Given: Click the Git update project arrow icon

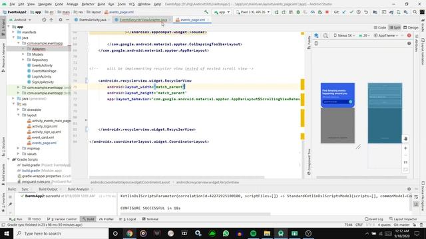Looking at the screenshot, I should (344, 12).
